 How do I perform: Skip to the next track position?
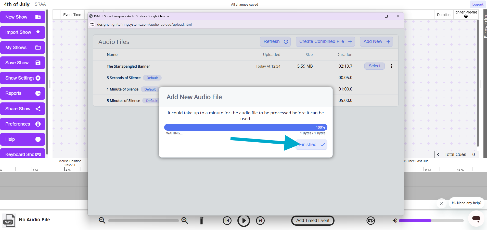[x=260, y=221]
